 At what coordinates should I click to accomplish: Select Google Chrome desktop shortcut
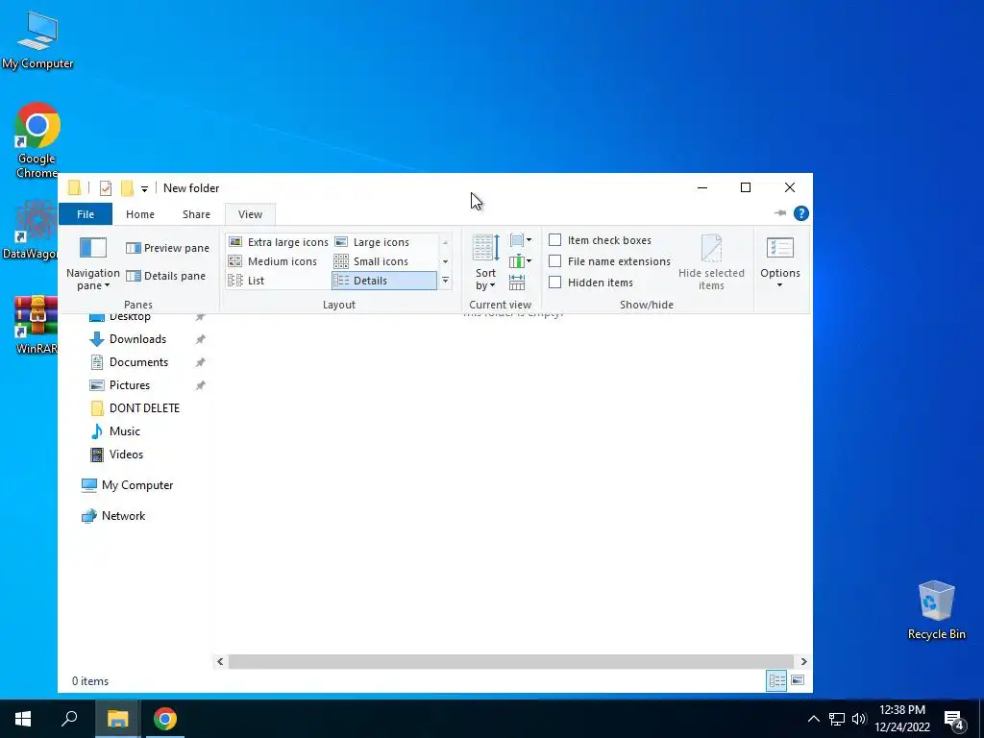pos(37,140)
